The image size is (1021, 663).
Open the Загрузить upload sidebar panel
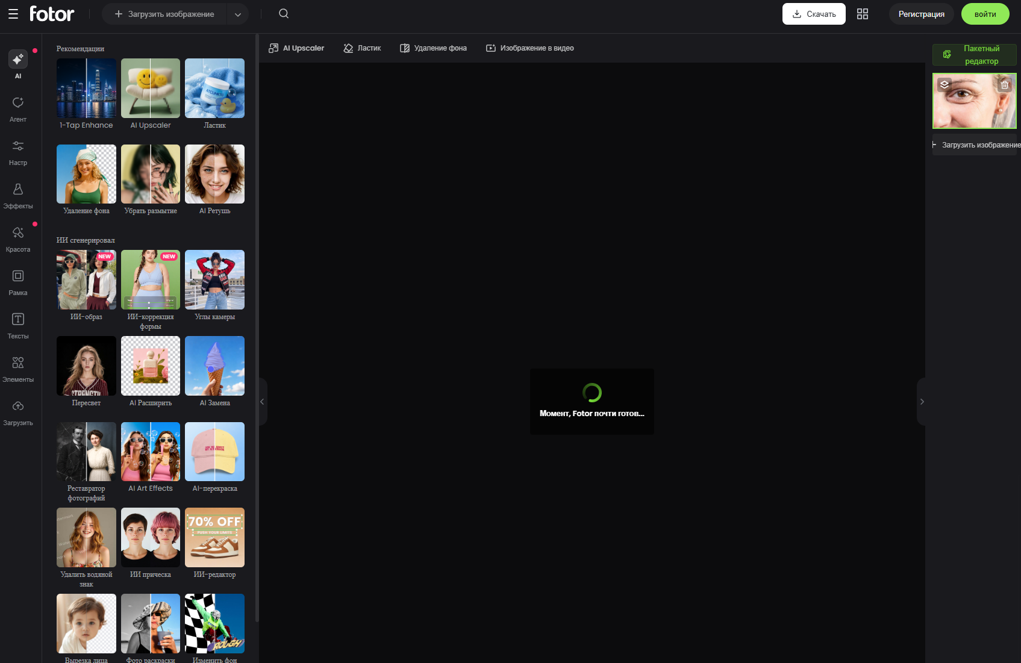18,412
